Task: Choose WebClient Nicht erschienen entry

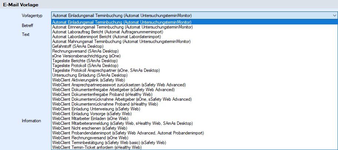Action: pyautogui.click(x=195, y=128)
